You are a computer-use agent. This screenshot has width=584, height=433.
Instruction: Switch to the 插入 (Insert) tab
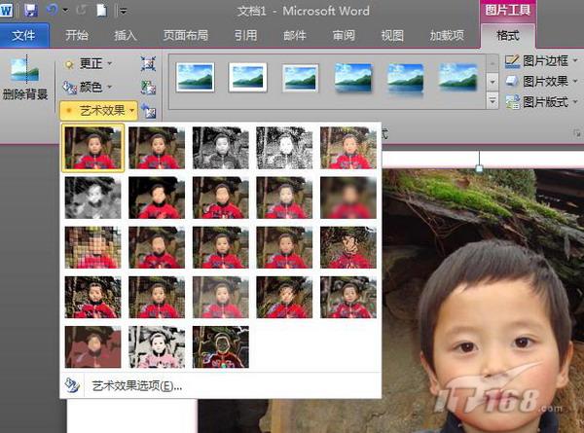coord(126,35)
